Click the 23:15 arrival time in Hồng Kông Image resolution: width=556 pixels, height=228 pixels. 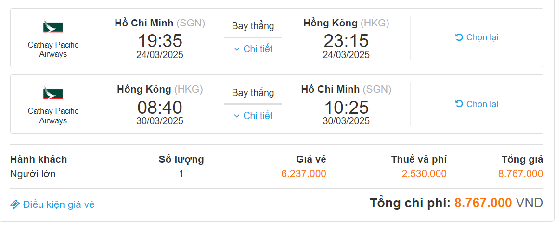pos(346,41)
